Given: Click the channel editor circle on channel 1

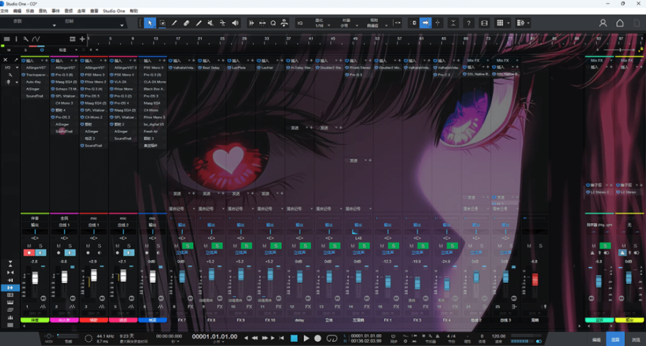Looking at the screenshot, I should (43, 297).
